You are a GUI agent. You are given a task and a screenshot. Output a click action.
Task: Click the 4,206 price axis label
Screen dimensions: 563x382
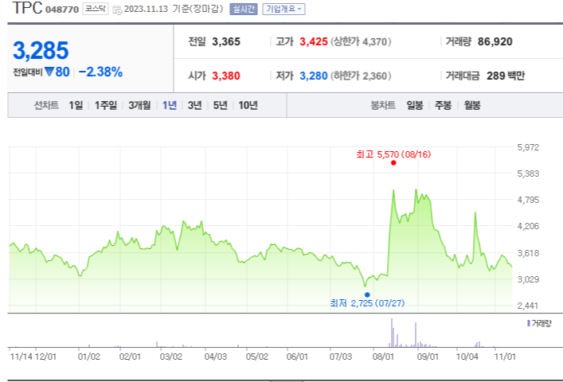[528, 226]
